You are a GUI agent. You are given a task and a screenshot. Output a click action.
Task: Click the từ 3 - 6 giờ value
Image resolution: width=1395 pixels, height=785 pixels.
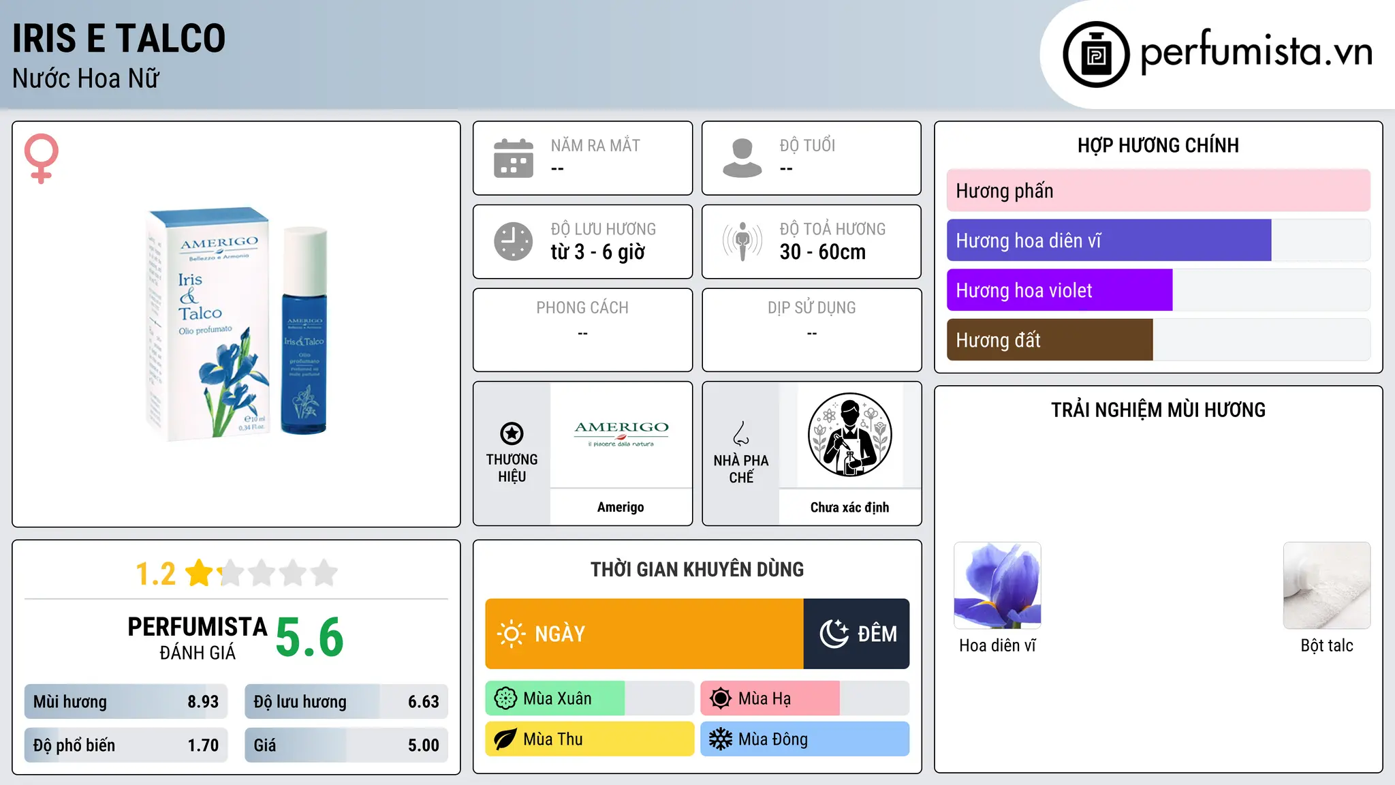598,252
